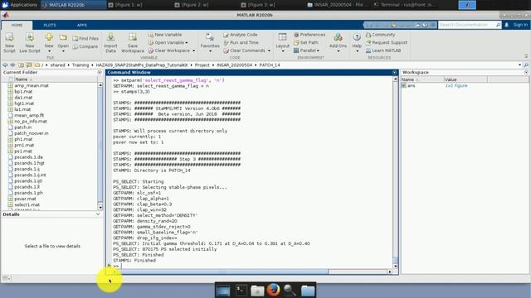This screenshot has width=531, height=298.
Task: Launch Firefox from the dock
Action: pos(273,291)
